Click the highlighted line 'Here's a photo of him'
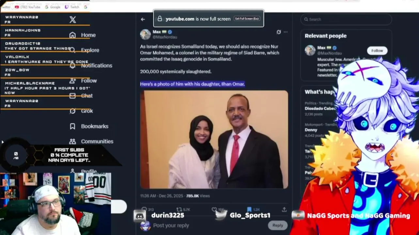Screen dimensions: 419x235 193,84
